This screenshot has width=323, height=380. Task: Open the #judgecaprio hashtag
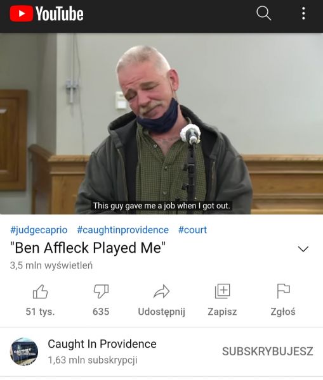(x=39, y=230)
